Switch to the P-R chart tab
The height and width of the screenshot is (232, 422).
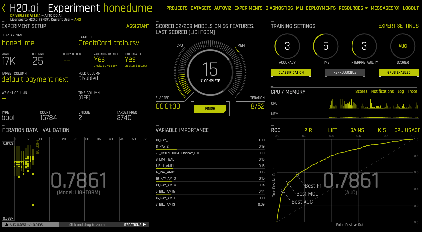(308, 130)
